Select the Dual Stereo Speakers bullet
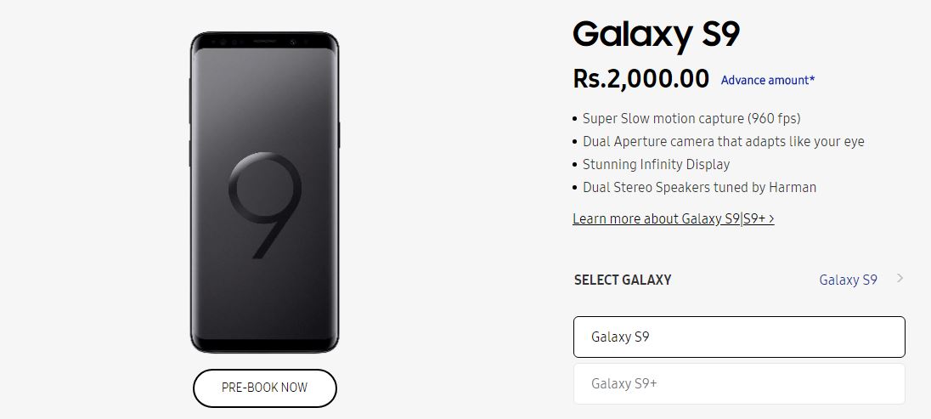931x419 pixels. click(x=699, y=187)
